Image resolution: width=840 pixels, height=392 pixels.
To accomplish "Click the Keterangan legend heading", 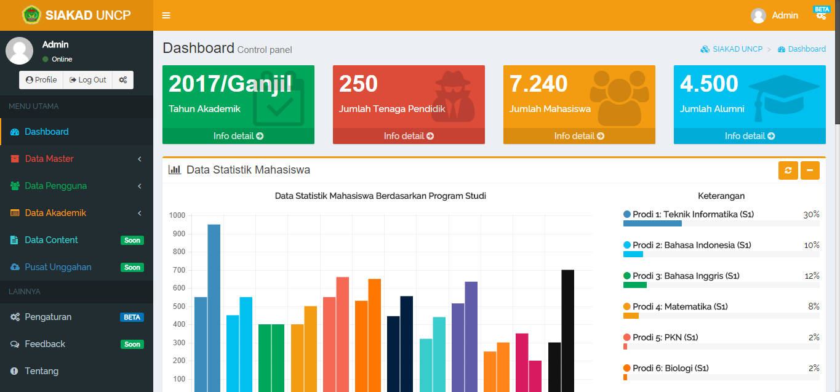I will pyautogui.click(x=721, y=196).
